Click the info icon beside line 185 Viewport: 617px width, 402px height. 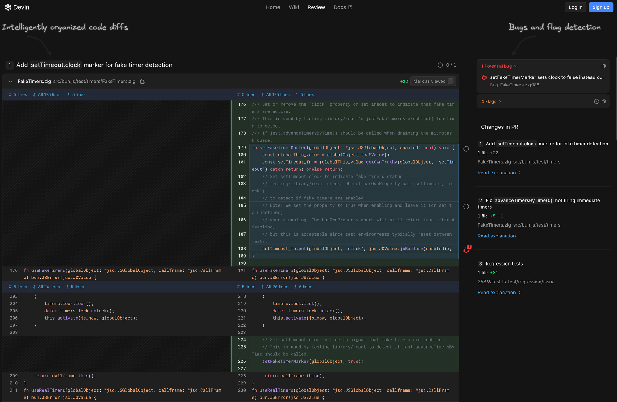(466, 207)
